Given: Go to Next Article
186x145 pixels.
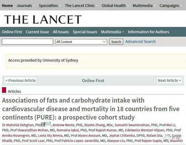Looking at the screenshot, I should click(x=169, y=81).
